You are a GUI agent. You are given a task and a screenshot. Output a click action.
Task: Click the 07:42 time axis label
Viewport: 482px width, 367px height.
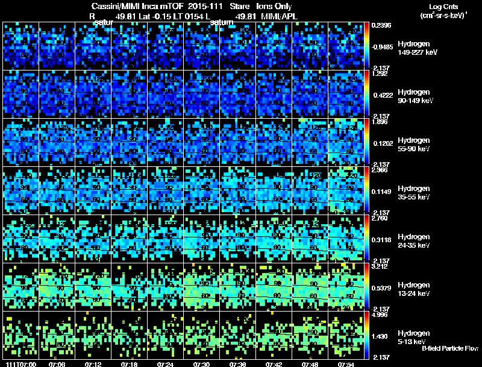click(274, 365)
